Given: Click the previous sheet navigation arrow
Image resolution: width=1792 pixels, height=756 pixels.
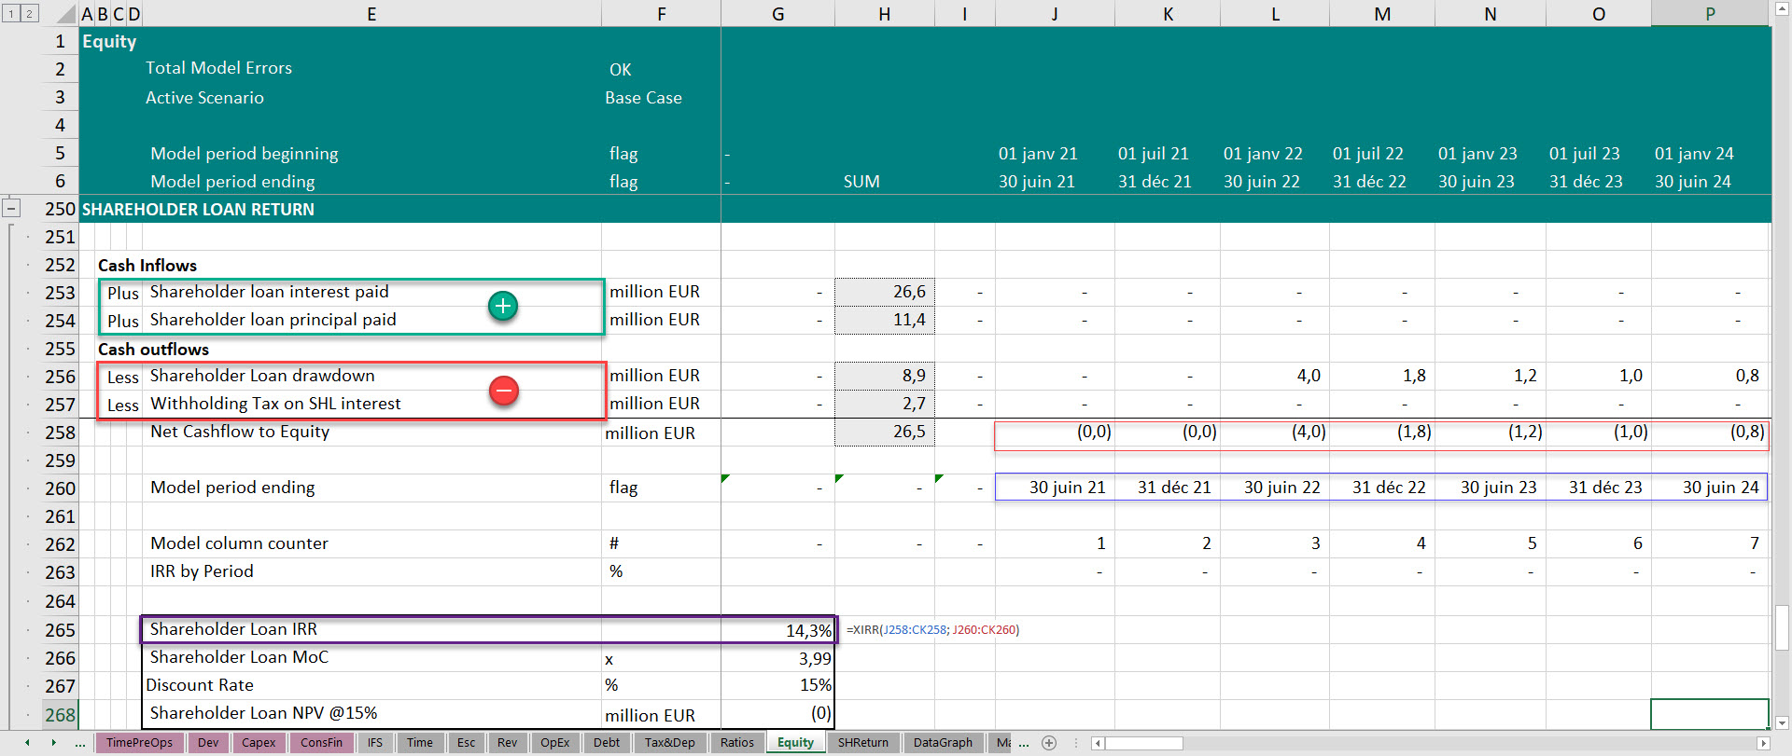Looking at the screenshot, I should 28,743.
